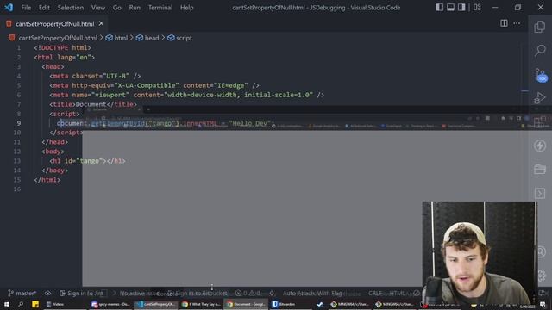This screenshot has height=310, width=552.
Task: Click the taskbar search magnifier icon
Action: pos(21,304)
